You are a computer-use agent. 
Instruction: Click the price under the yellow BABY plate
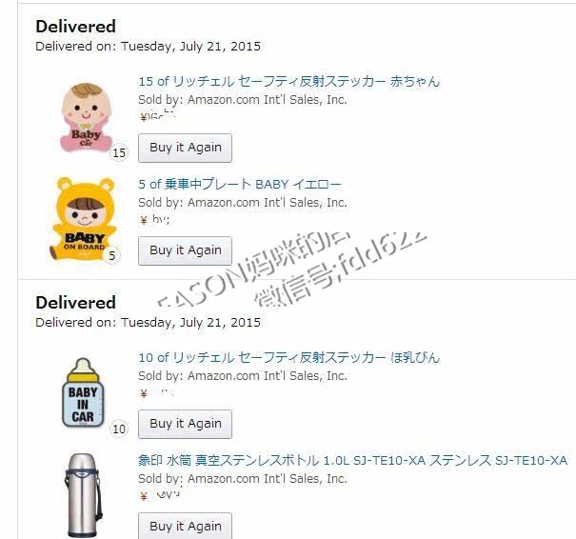pos(154,220)
